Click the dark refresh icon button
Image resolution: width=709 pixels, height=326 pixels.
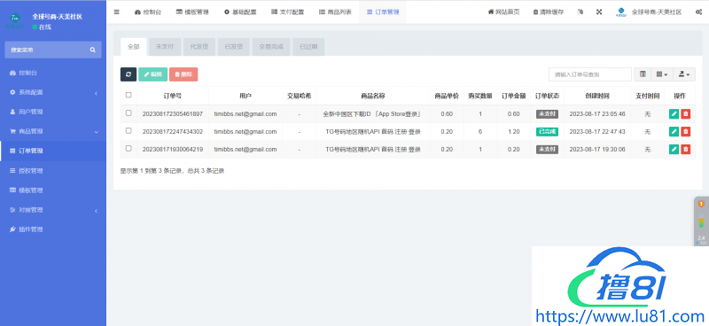click(129, 74)
